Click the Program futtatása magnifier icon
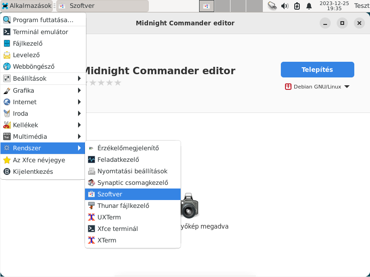 7,20
